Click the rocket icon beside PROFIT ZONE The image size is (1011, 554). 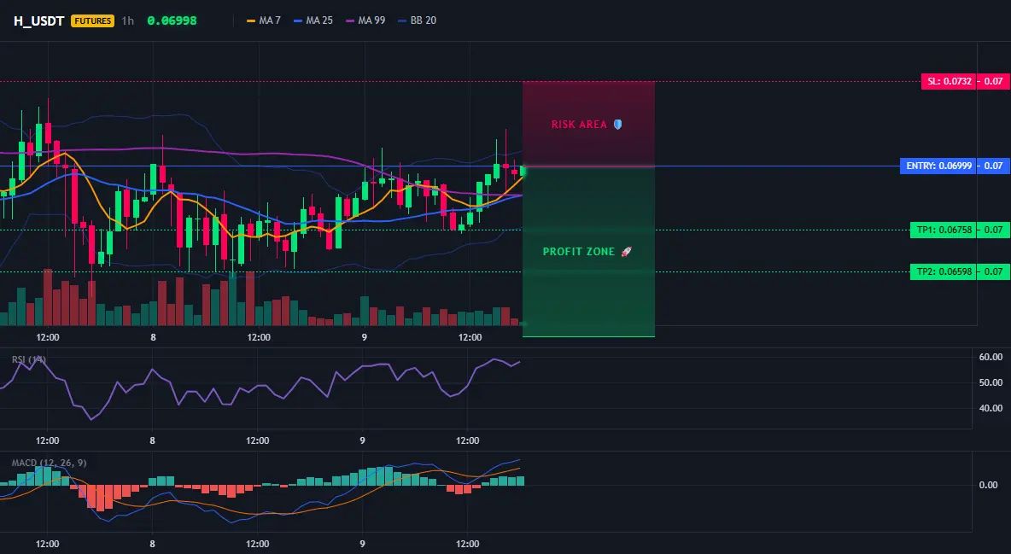pos(626,252)
